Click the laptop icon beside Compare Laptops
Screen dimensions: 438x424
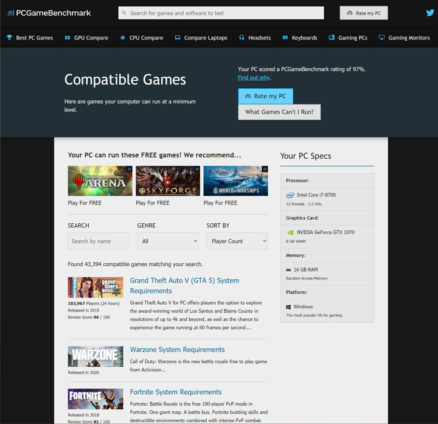point(178,38)
